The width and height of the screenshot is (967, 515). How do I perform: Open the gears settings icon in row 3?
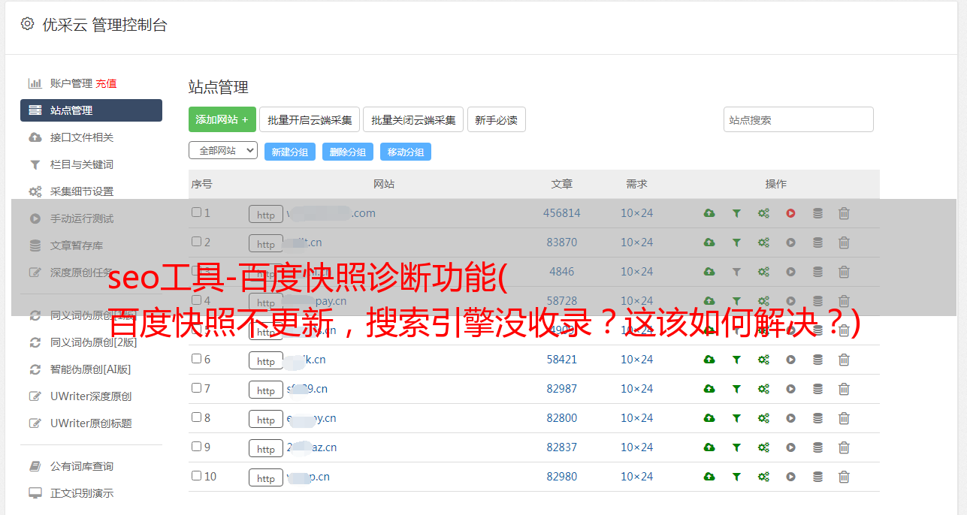coord(763,272)
